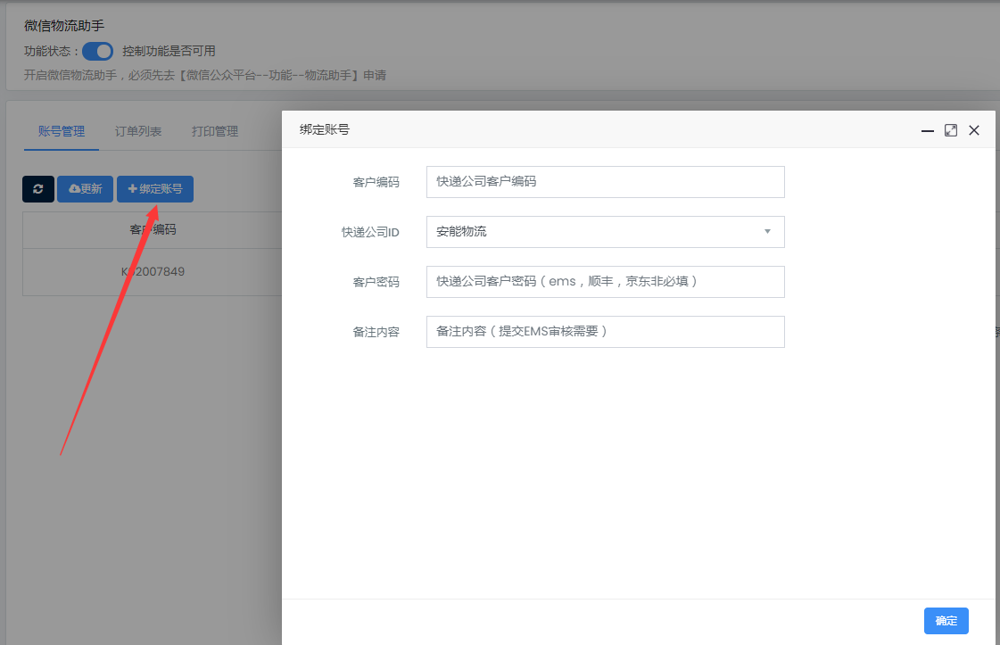Click the 微信物流助手 heading text
1000x645 pixels.
64,26
